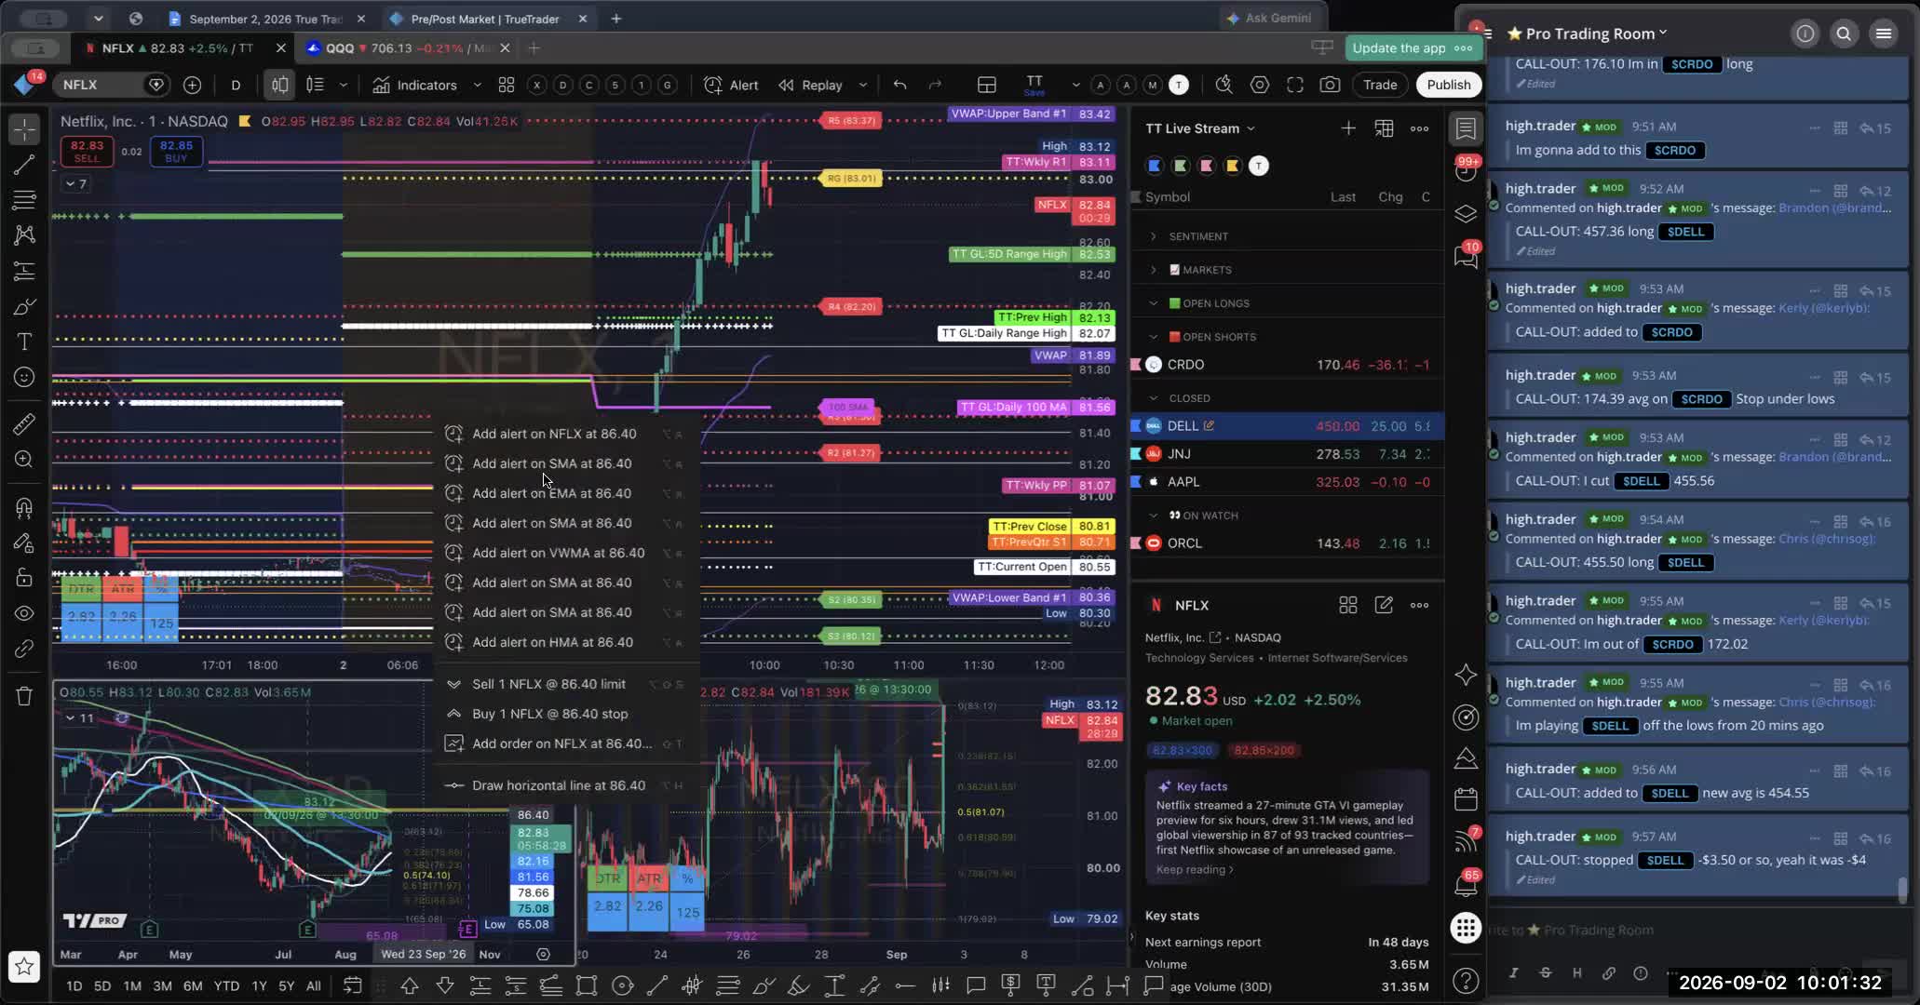Select the crosshair cursor tool
Screen dimensions: 1920x1005
click(x=24, y=128)
